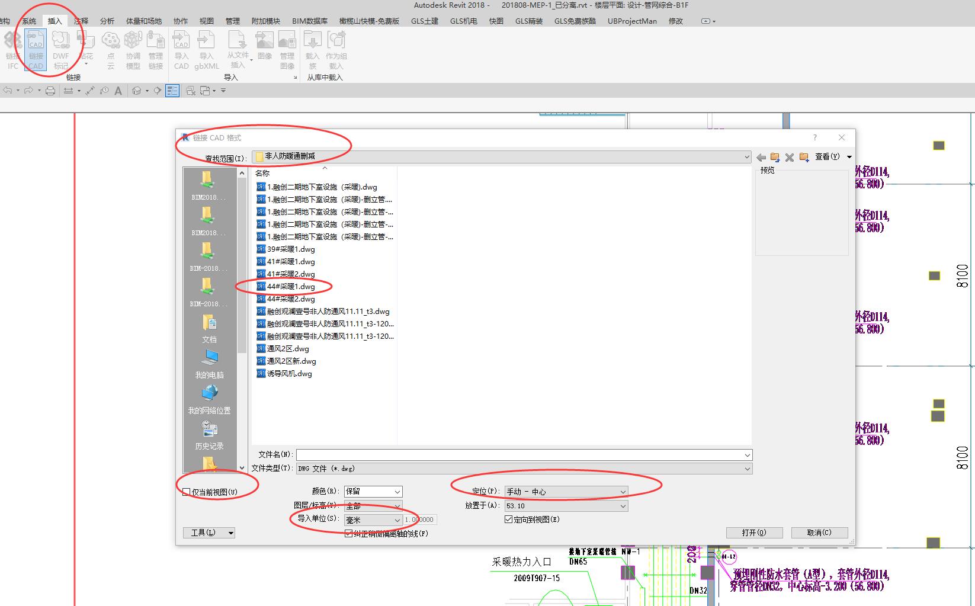Click 我的电脑 shortcut in places bar
Viewport: 975px width, 606px height.
pos(210,364)
